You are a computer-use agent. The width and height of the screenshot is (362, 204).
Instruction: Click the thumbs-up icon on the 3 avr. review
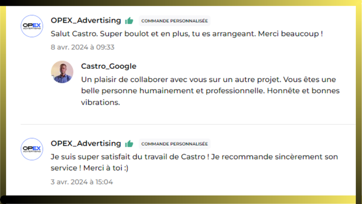point(129,143)
